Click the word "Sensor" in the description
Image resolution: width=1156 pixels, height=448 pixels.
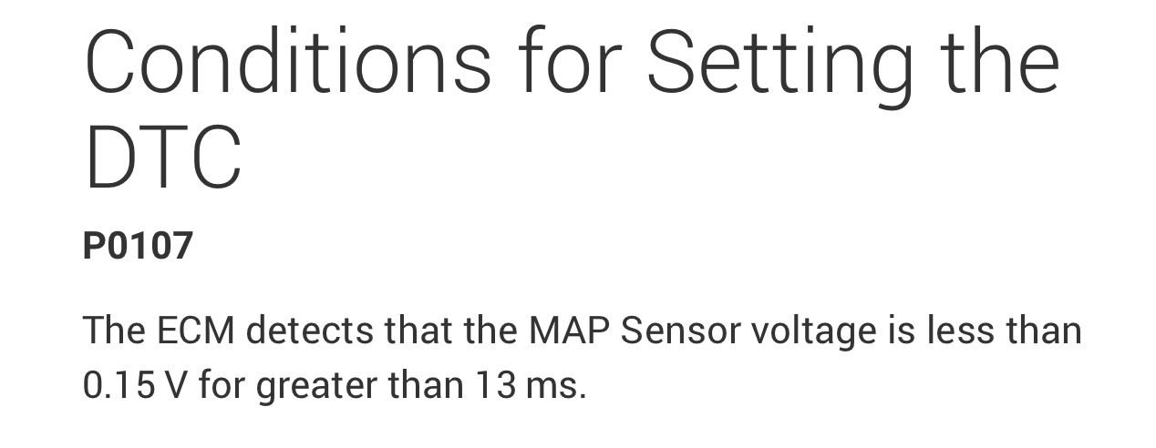[680, 331]
